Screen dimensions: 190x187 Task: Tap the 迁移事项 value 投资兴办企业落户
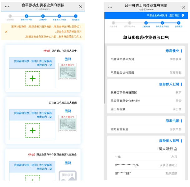pos(122,73)
